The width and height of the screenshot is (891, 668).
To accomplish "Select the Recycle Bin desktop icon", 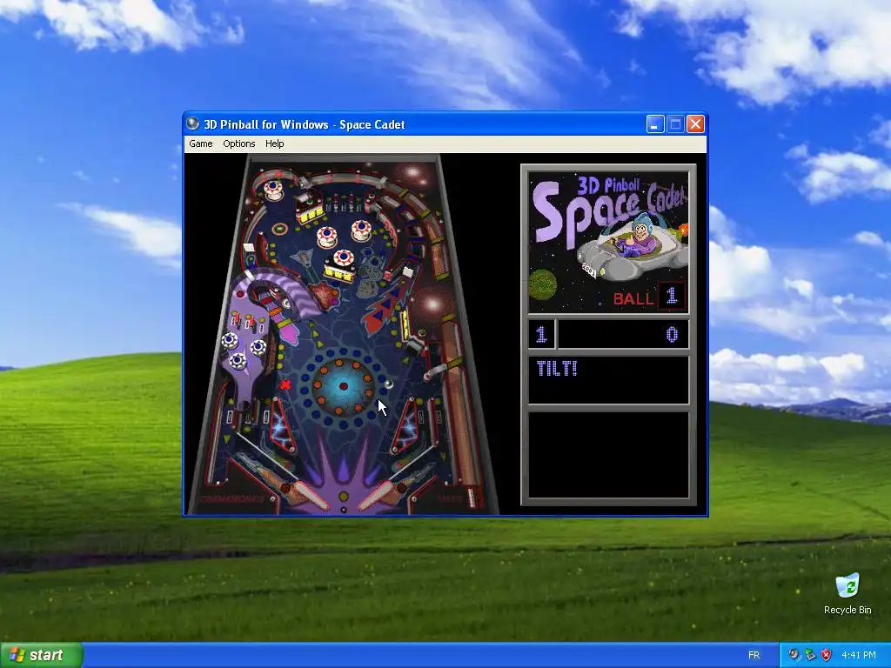I will coord(847,593).
